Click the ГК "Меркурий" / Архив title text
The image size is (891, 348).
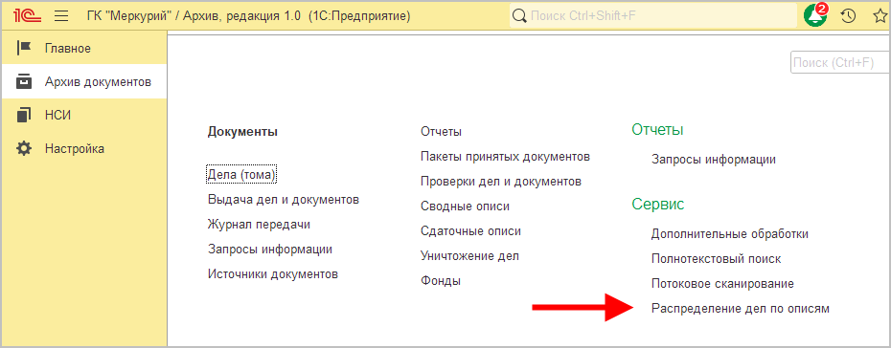coord(250,16)
